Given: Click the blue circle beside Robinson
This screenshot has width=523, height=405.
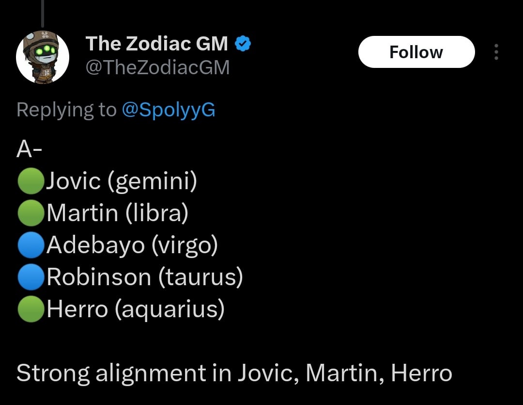Looking at the screenshot, I should tap(31, 278).
